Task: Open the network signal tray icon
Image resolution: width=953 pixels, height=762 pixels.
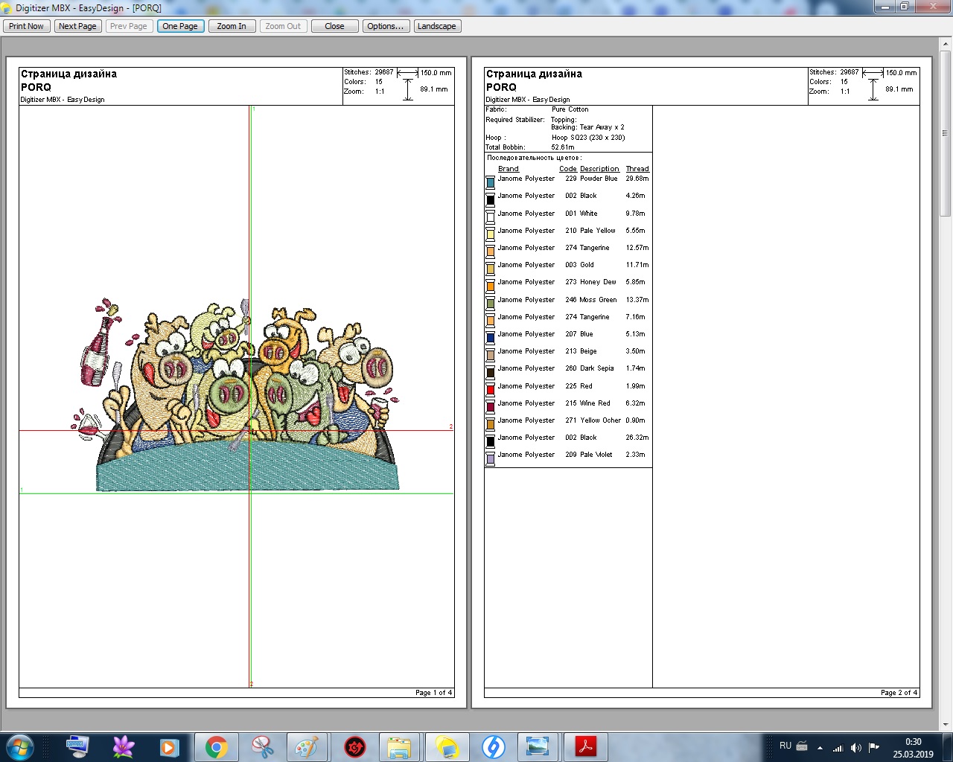Action: coord(838,748)
